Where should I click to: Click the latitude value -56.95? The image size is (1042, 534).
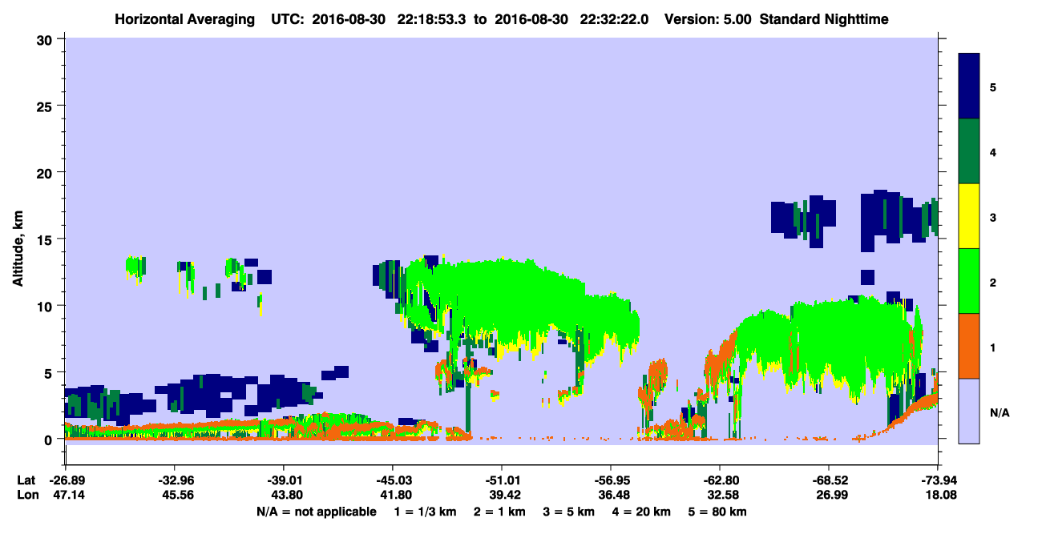point(610,480)
